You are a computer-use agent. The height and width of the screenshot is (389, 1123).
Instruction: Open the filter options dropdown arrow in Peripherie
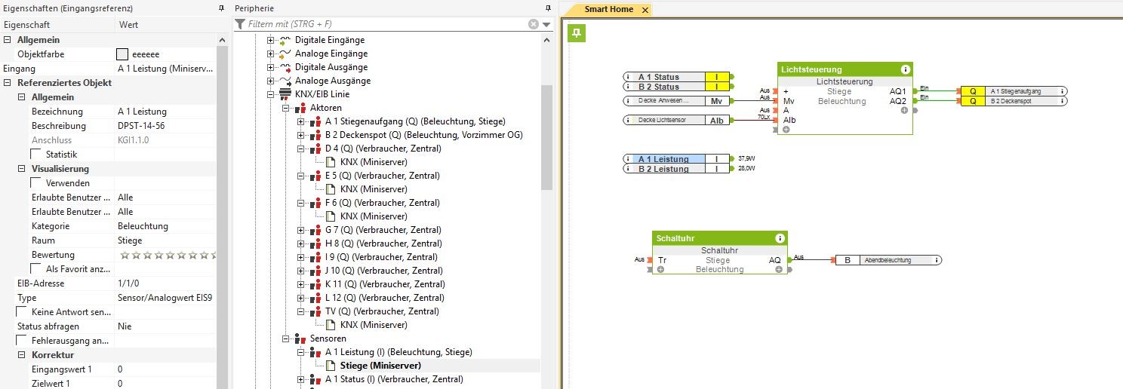coord(546,25)
